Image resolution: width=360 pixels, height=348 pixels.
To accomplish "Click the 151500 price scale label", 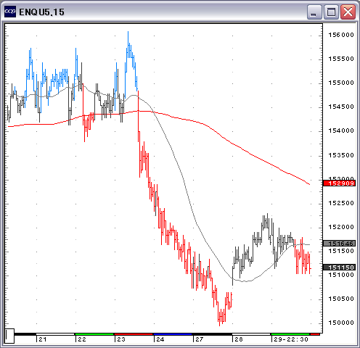I will [341, 251].
